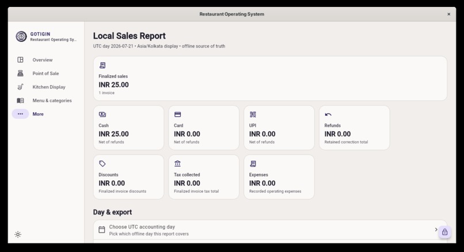
Task: Click 'Retained correction total' text
Action: point(346,142)
